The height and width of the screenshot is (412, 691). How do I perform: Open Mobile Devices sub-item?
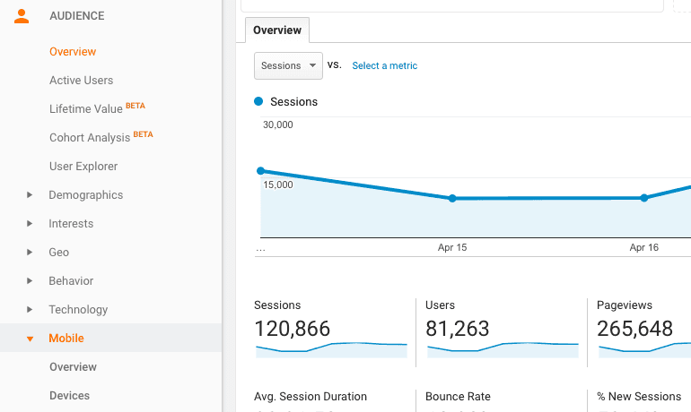[69, 396]
